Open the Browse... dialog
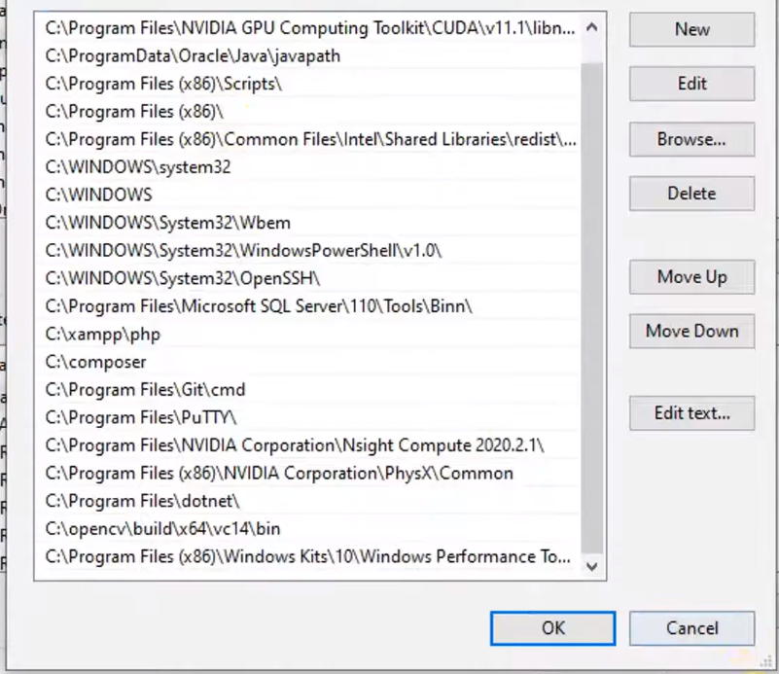Screen dimensions: 779x674 [x=692, y=139]
